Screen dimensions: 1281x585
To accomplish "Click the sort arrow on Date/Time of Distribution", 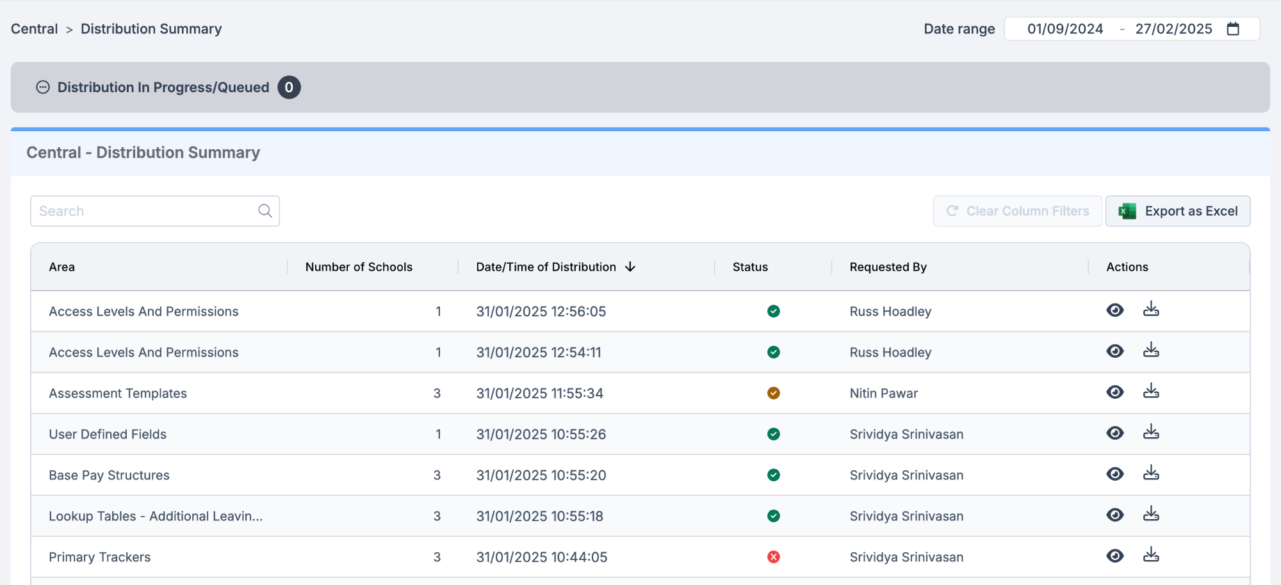I will click(x=630, y=267).
